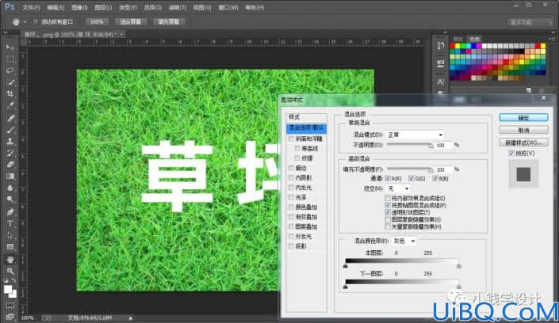Swap foreground and background colors
This screenshot has height=323, width=559.
[x=14, y=280]
